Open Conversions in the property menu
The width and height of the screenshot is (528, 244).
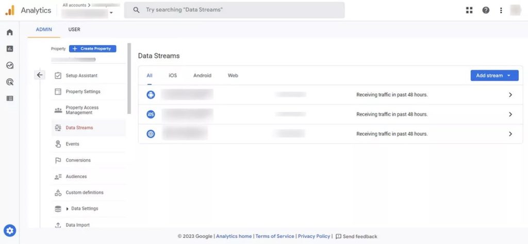78,160
